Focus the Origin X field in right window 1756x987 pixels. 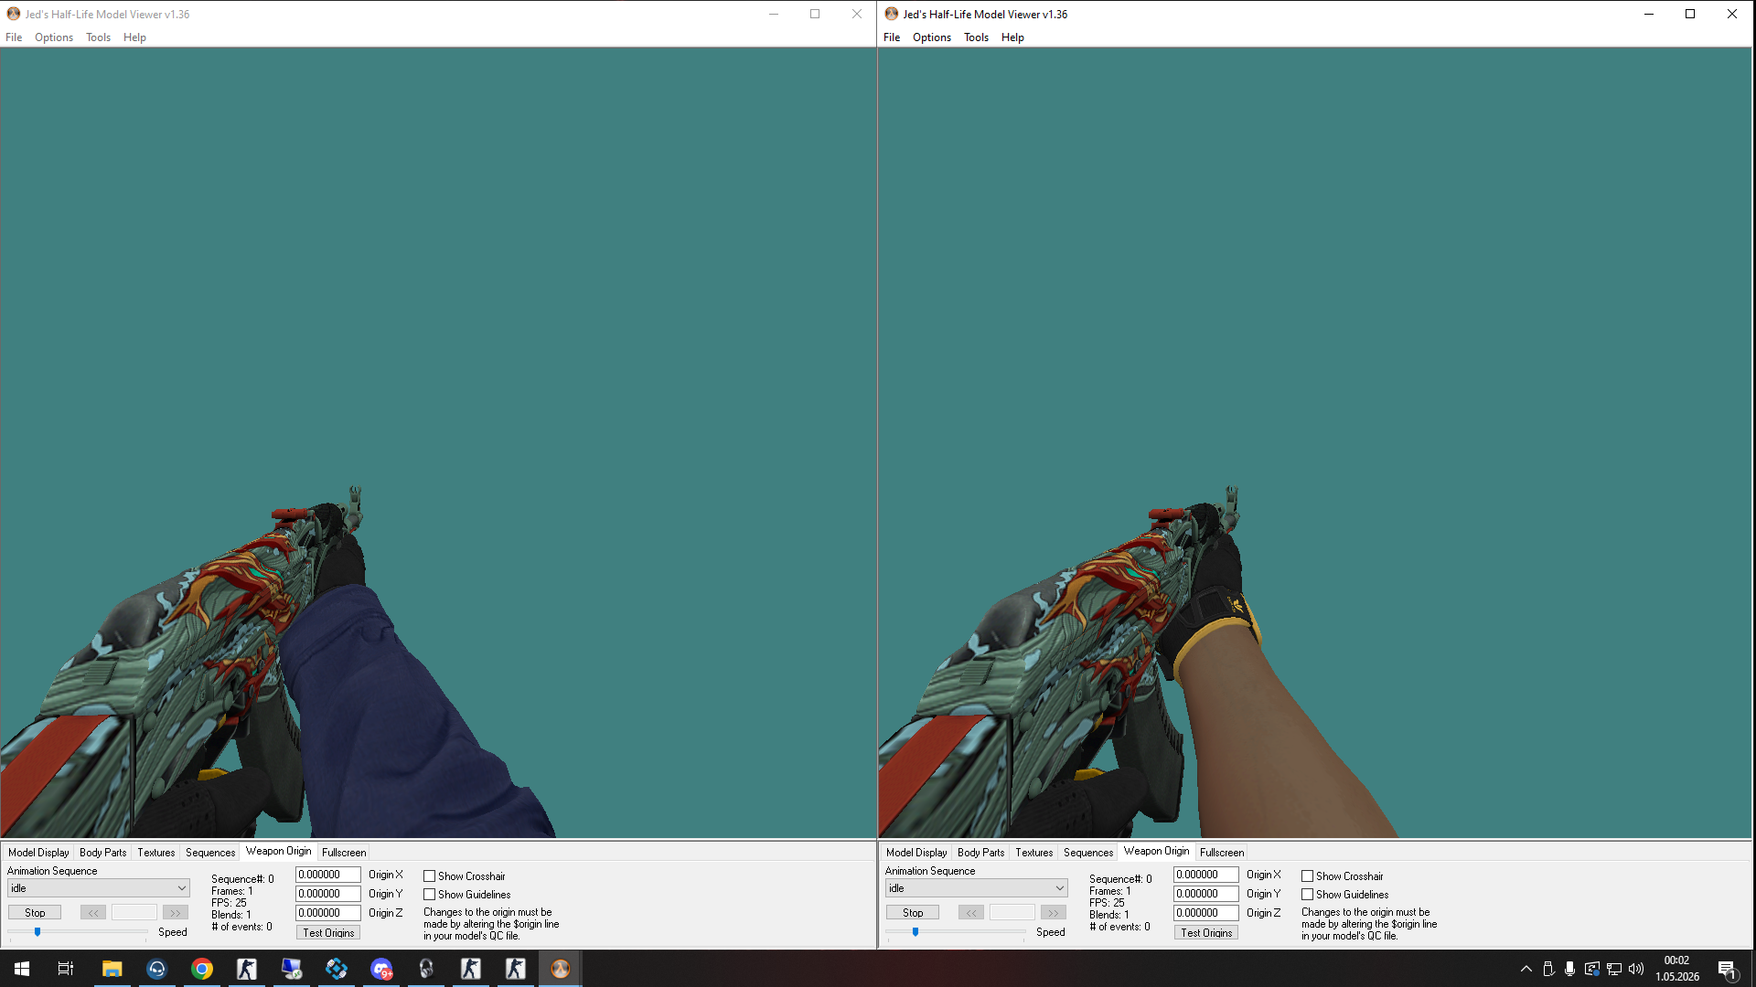pos(1206,875)
